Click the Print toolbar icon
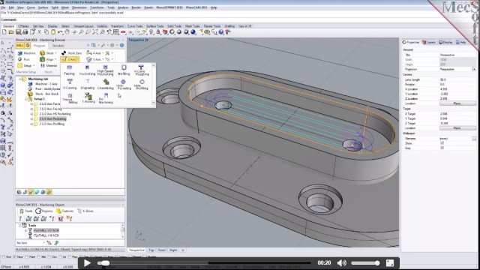This screenshot has height=270, width=480. coord(25,31)
